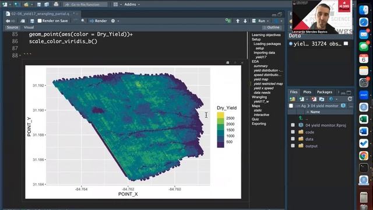Sort files by the Name column header
This screenshot has width=373, height=210.
[315, 111]
